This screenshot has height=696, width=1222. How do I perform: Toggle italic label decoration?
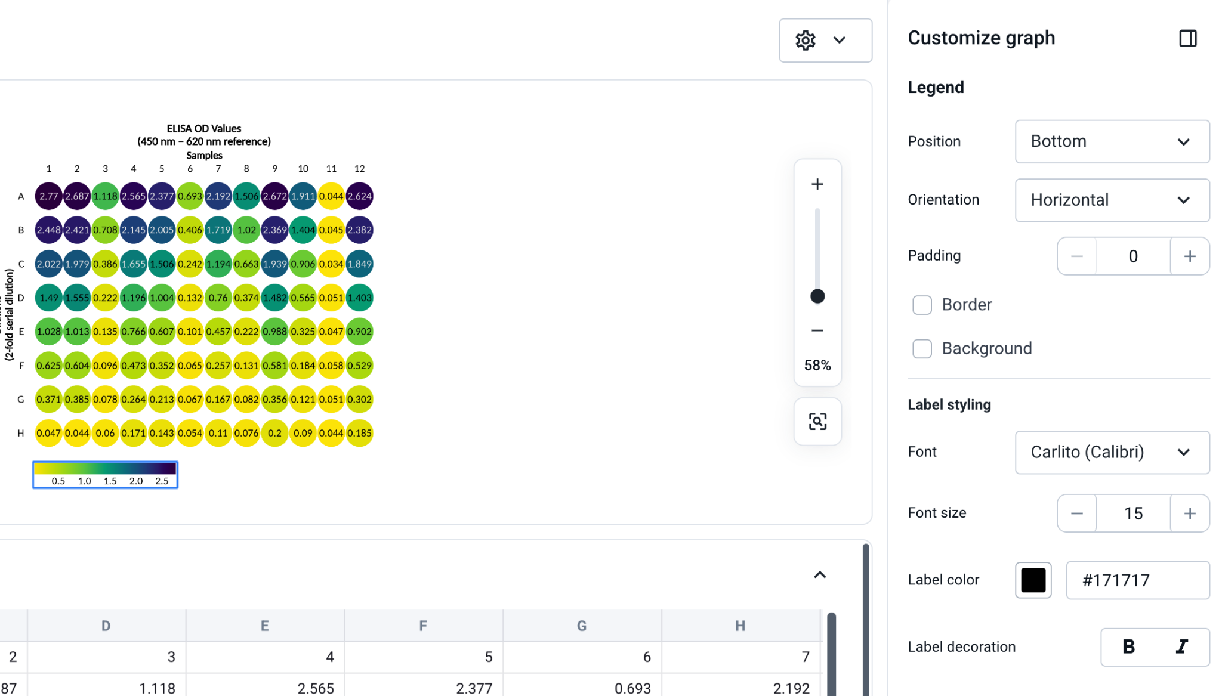[1182, 646]
